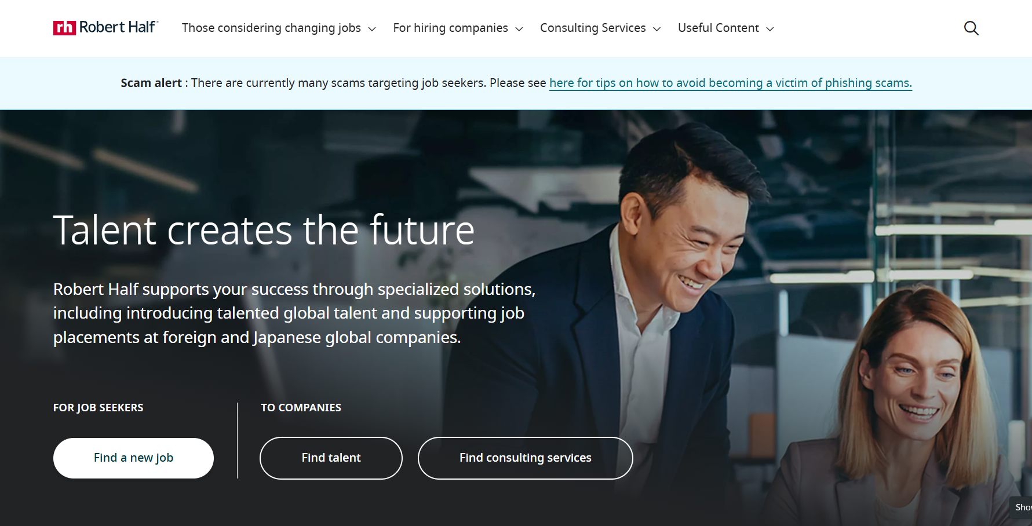Expand chevron beside For hiring companies

click(x=519, y=29)
